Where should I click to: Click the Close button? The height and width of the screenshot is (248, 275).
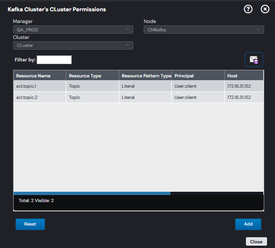click(x=256, y=242)
